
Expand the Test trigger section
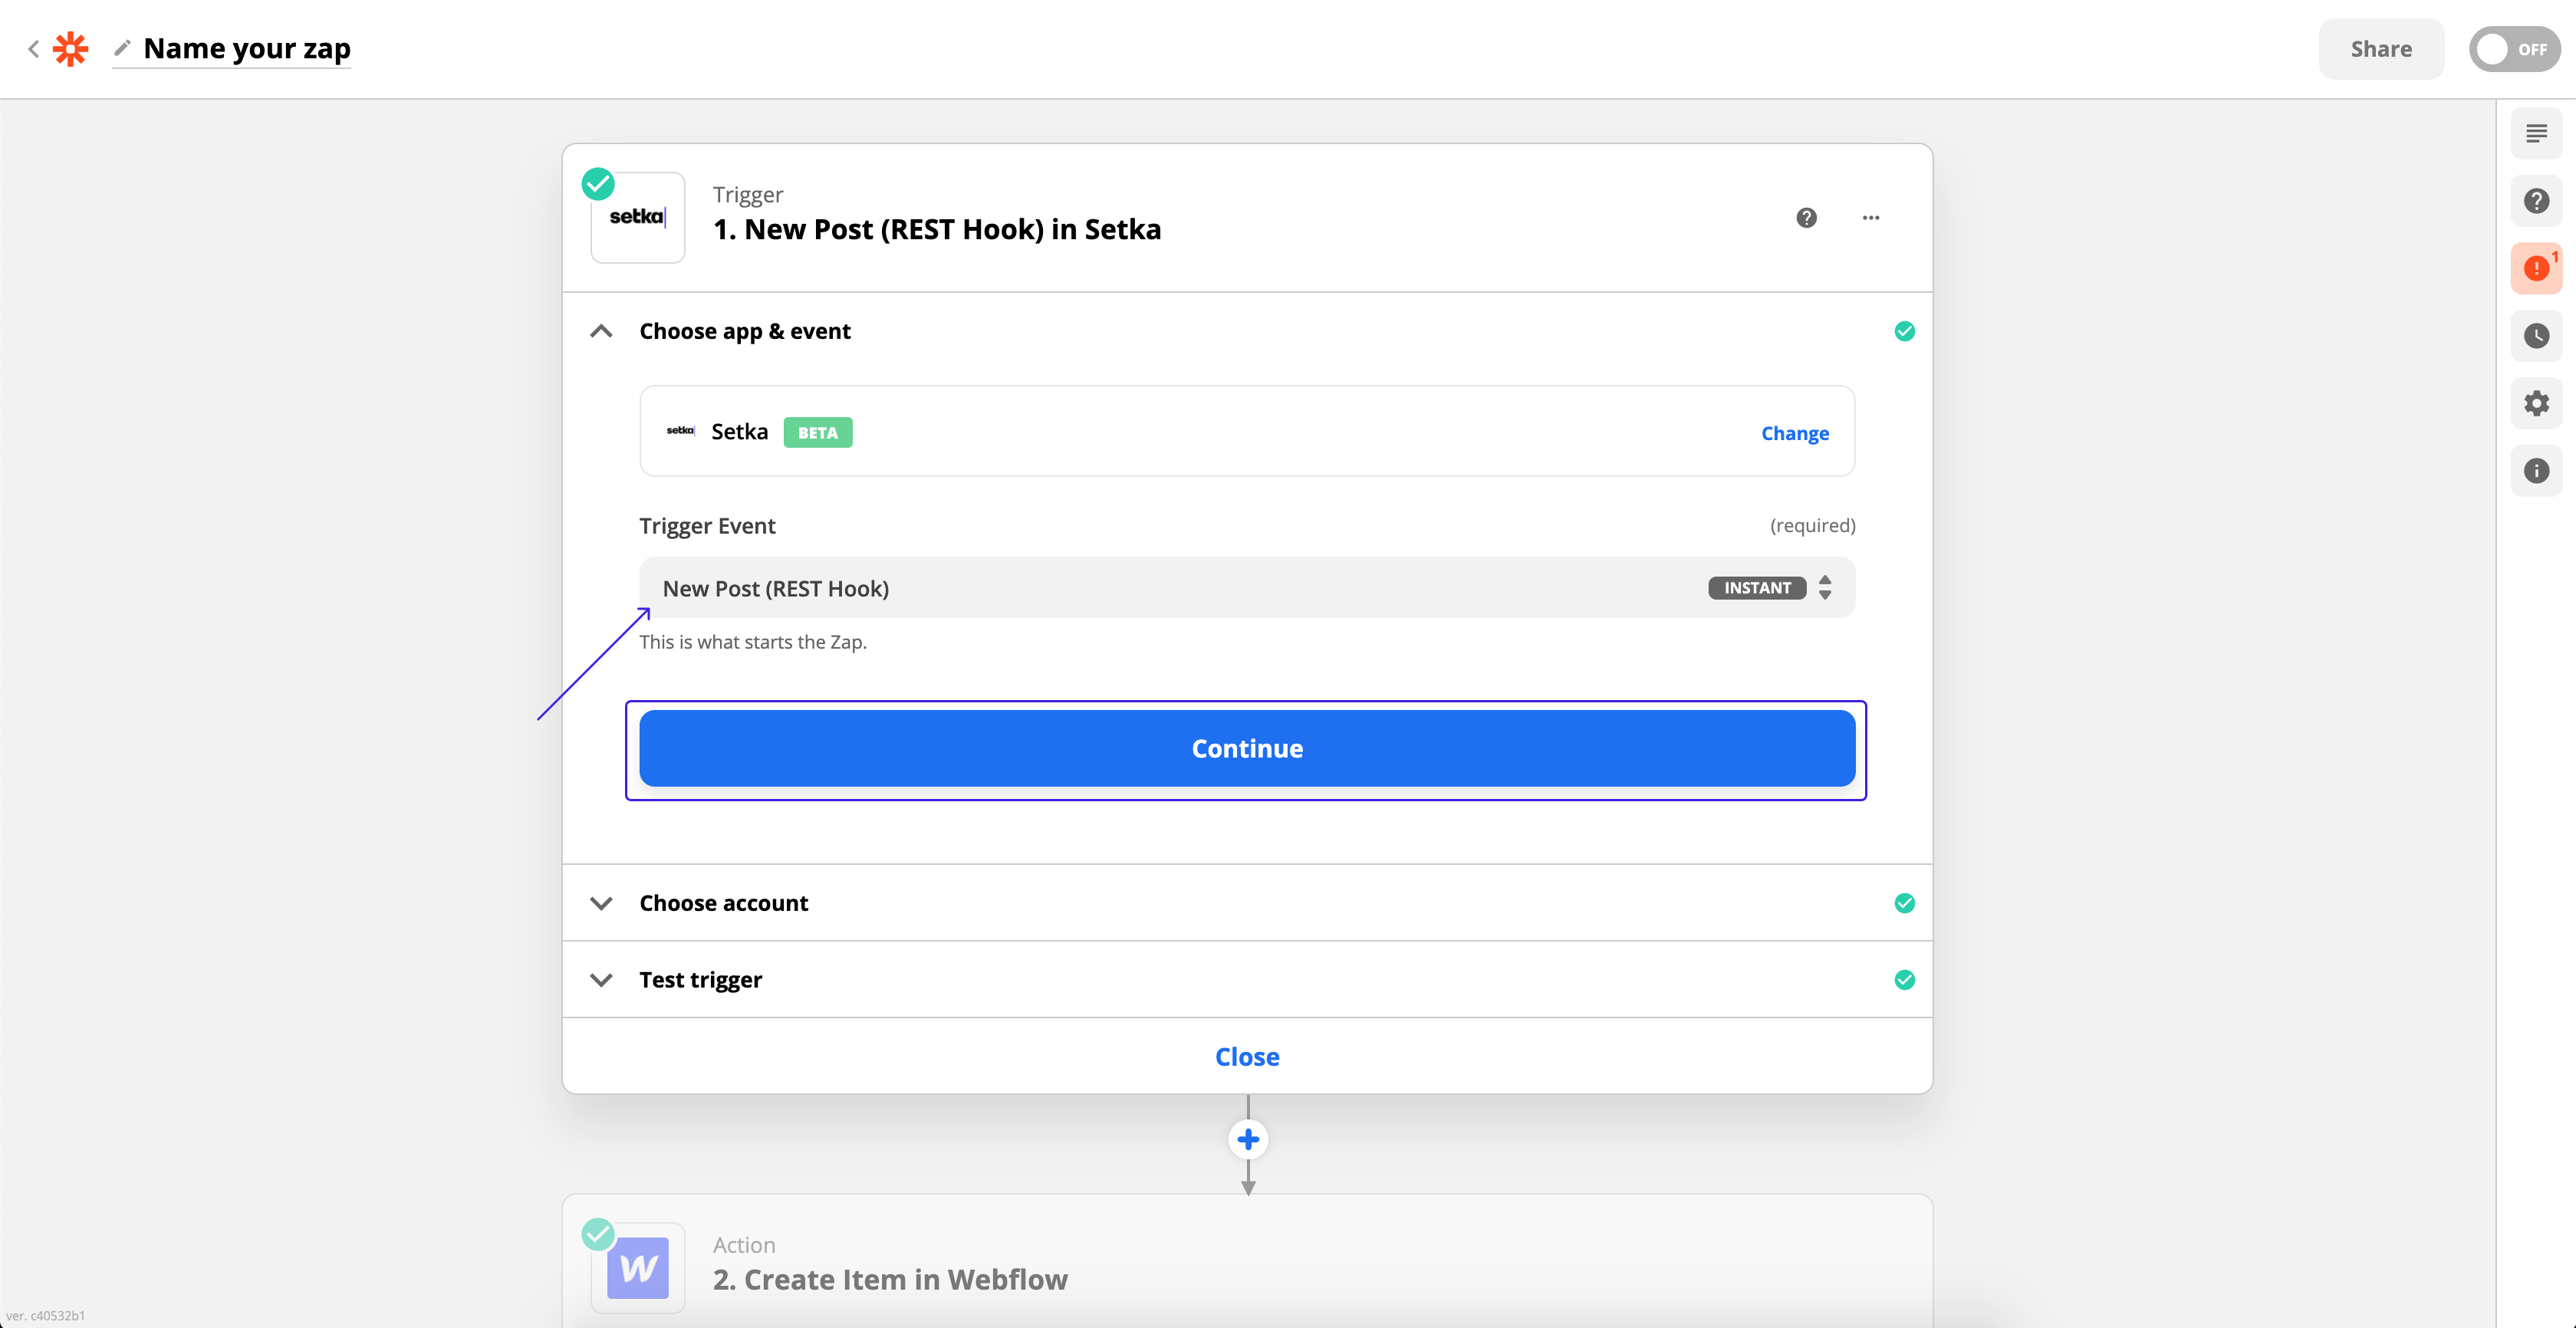tap(601, 980)
